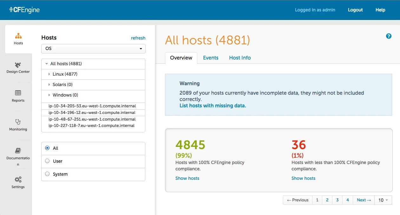
Task: Open the Design Center sidebar icon
Action: click(x=18, y=65)
